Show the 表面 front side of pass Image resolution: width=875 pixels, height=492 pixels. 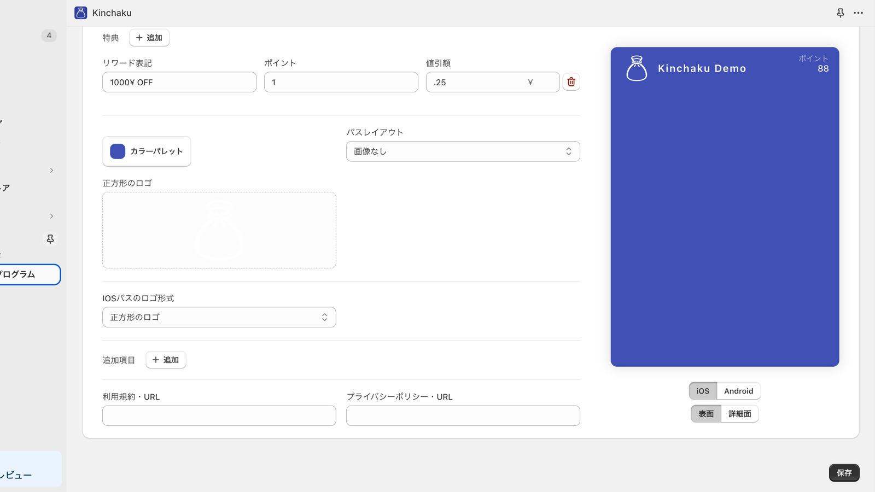tap(706, 414)
